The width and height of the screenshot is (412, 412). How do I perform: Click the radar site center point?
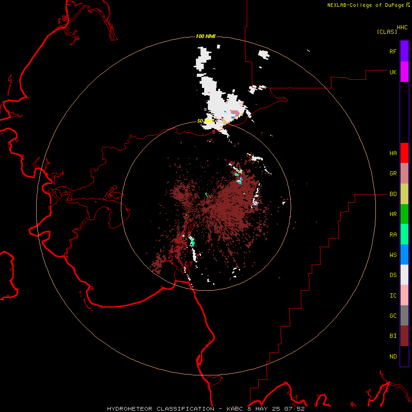tap(206, 206)
